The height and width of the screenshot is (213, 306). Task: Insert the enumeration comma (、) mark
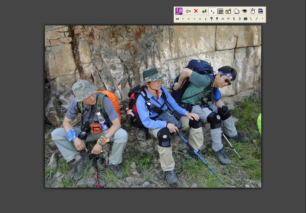(x=194, y=19)
